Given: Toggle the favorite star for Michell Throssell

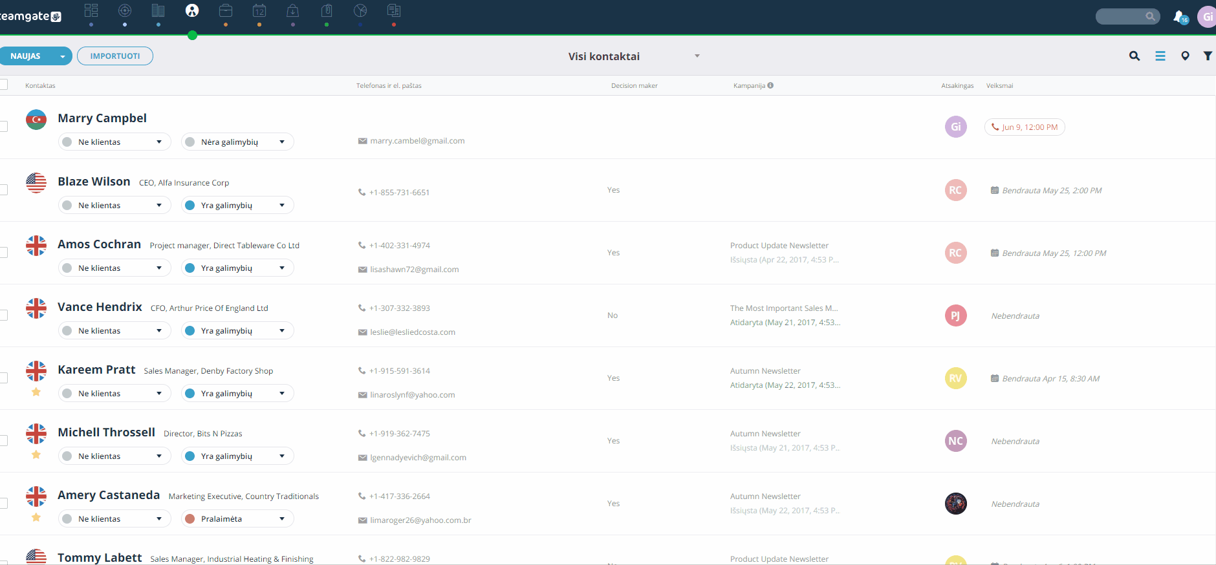Looking at the screenshot, I should click(x=36, y=454).
